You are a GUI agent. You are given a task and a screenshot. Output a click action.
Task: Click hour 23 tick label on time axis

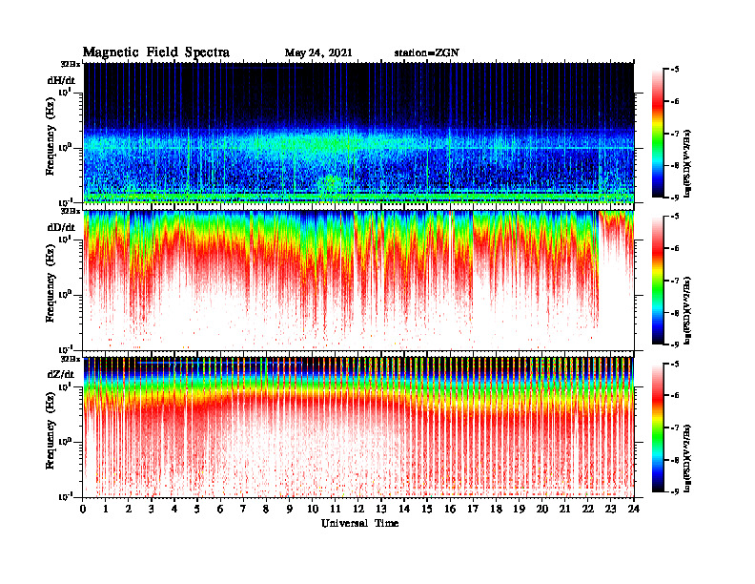(x=610, y=510)
